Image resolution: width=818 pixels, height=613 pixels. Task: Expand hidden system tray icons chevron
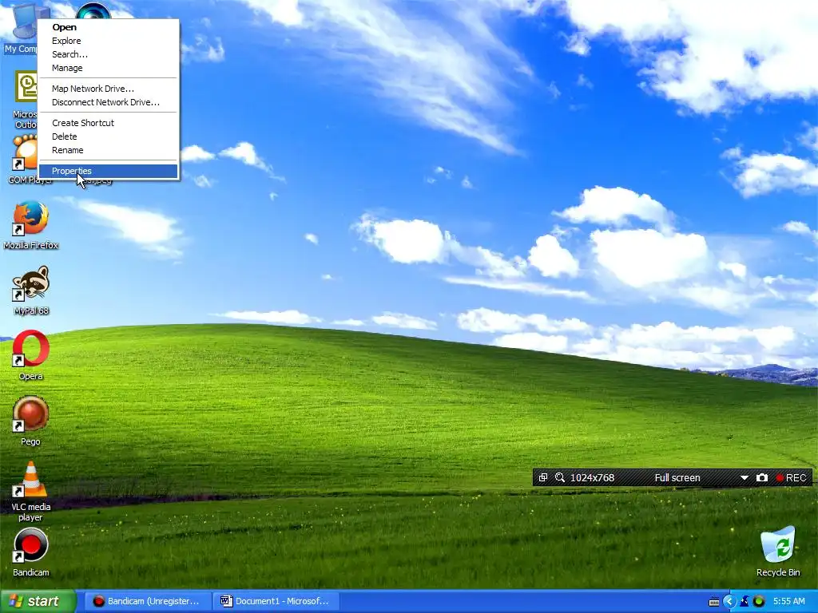tap(729, 602)
